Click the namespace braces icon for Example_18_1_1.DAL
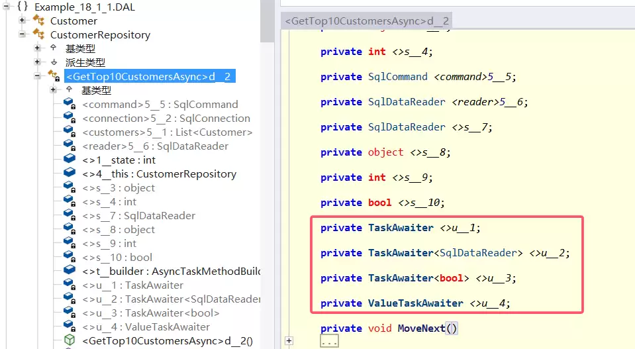Screen dimensions: 635x349 click(23, 6)
